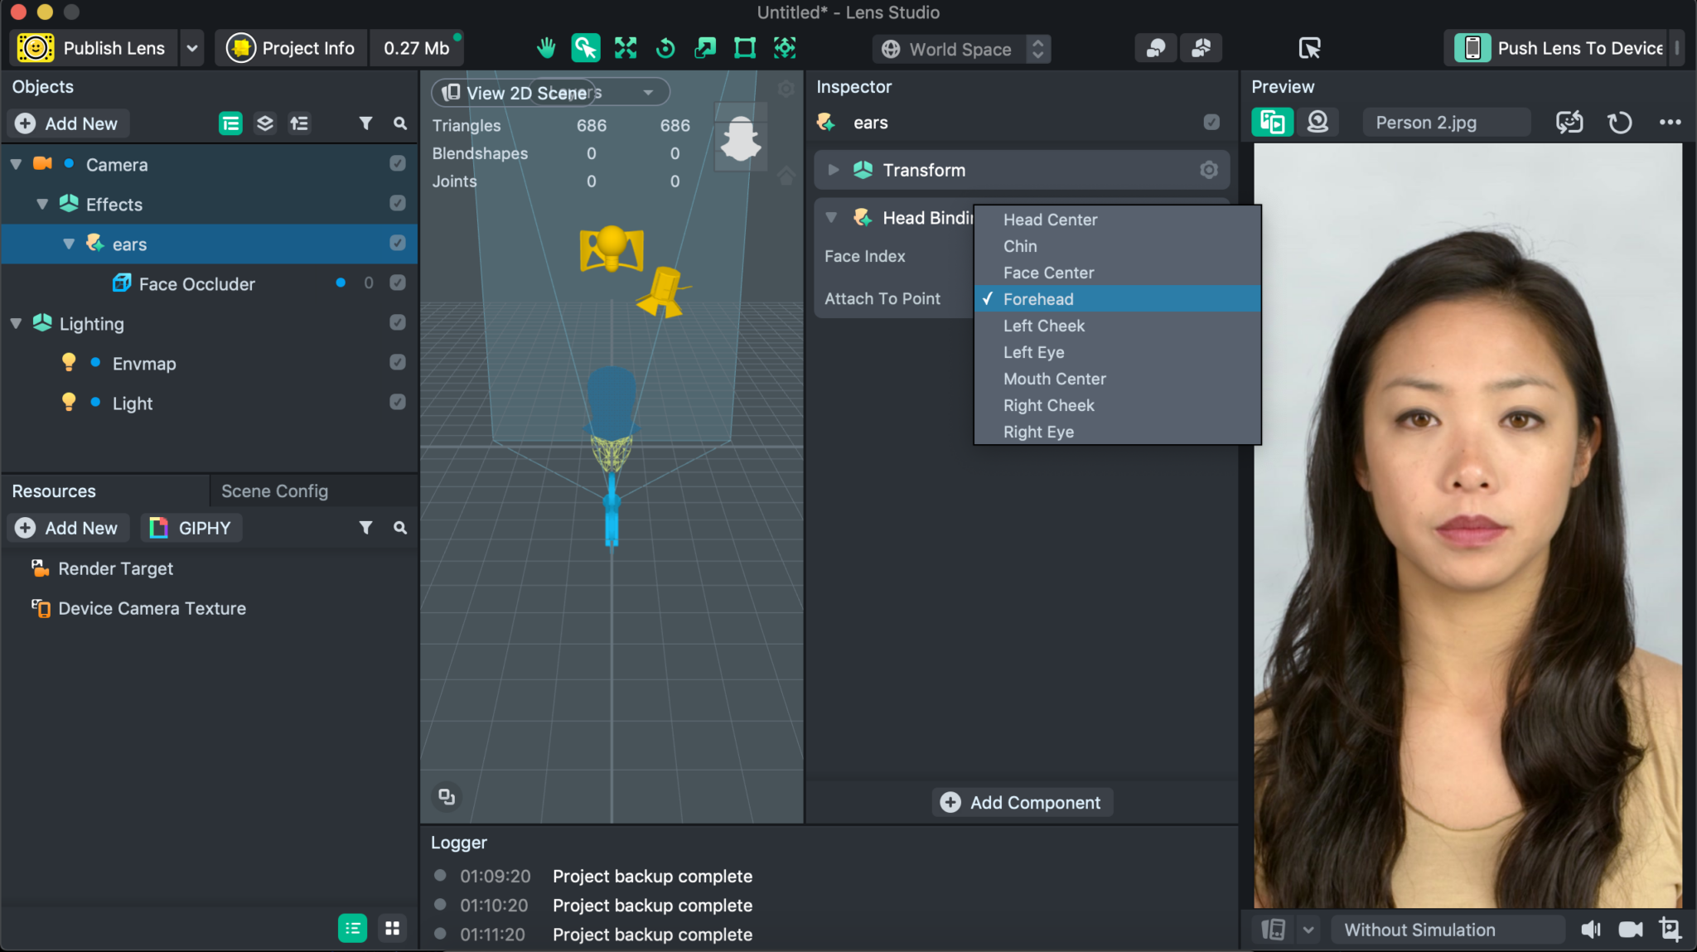Screen dimensions: 1697x952
Task: Select the Scale tool in the toolbar
Action: 705,47
